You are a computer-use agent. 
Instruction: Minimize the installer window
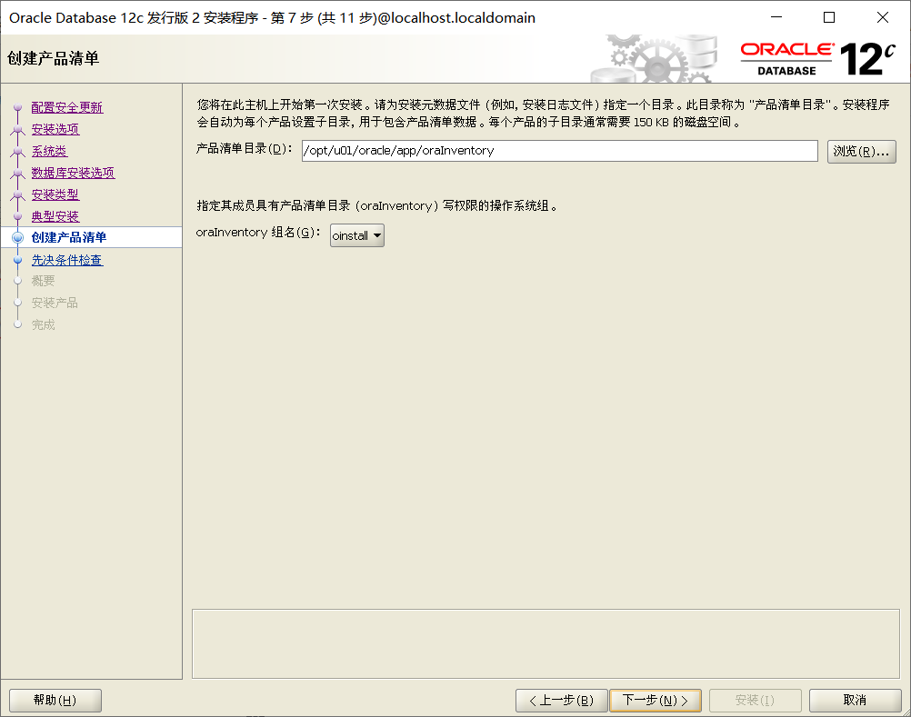pyautogui.click(x=776, y=17)
